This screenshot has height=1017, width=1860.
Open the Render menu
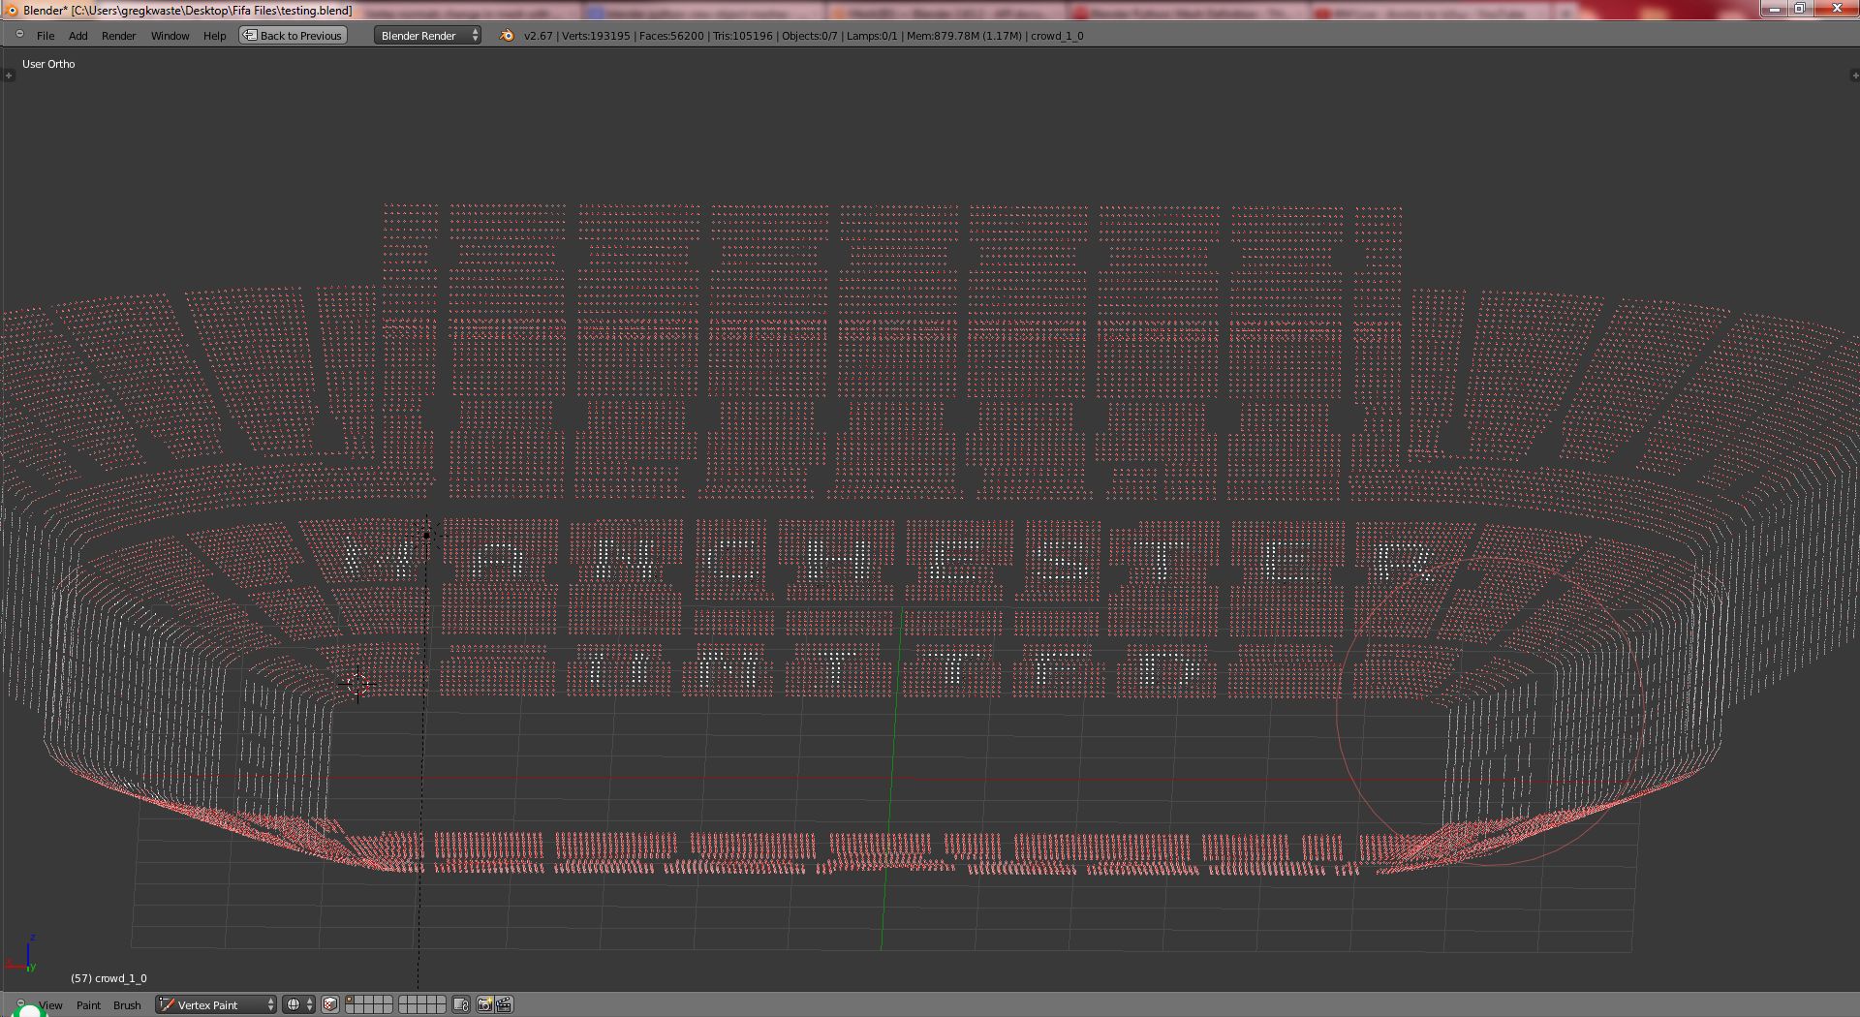118,36
